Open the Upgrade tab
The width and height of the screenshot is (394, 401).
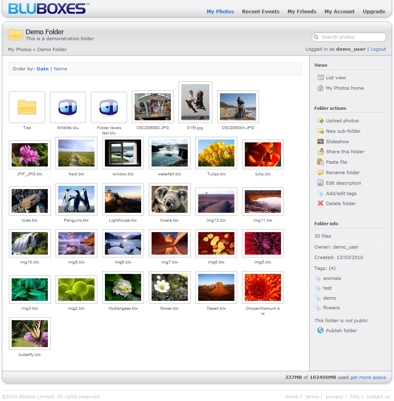[x=374, y=12]
